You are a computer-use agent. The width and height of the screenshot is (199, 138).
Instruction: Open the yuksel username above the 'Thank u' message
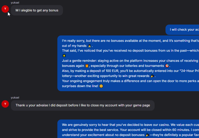click(x=15, y=98)
